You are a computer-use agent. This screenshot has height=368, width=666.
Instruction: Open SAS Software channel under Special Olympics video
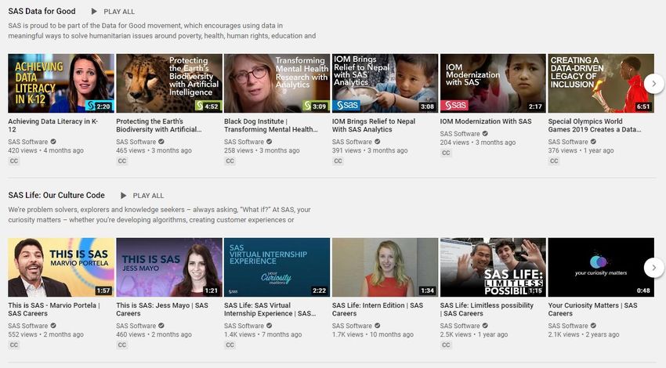[x=568, y=142]
